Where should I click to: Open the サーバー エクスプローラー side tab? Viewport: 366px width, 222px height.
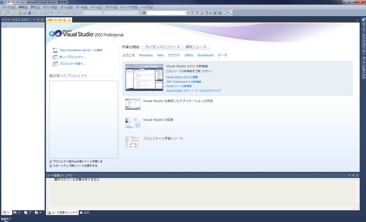(x=363, y=36)
